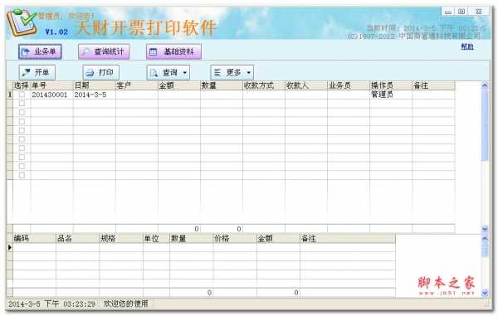Click status bar time 2014-3-5 下午 03:23:29
The image size is (498, 316).
click(x=51, y=304)
